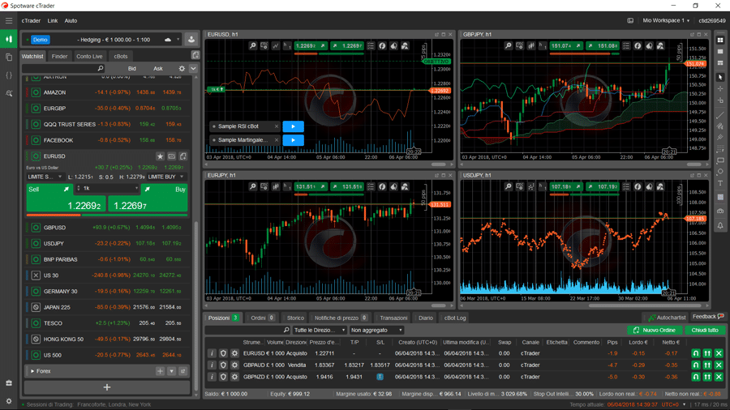Open the account Demo dropdown
This screenshot has width=730, height=410.
178,40
